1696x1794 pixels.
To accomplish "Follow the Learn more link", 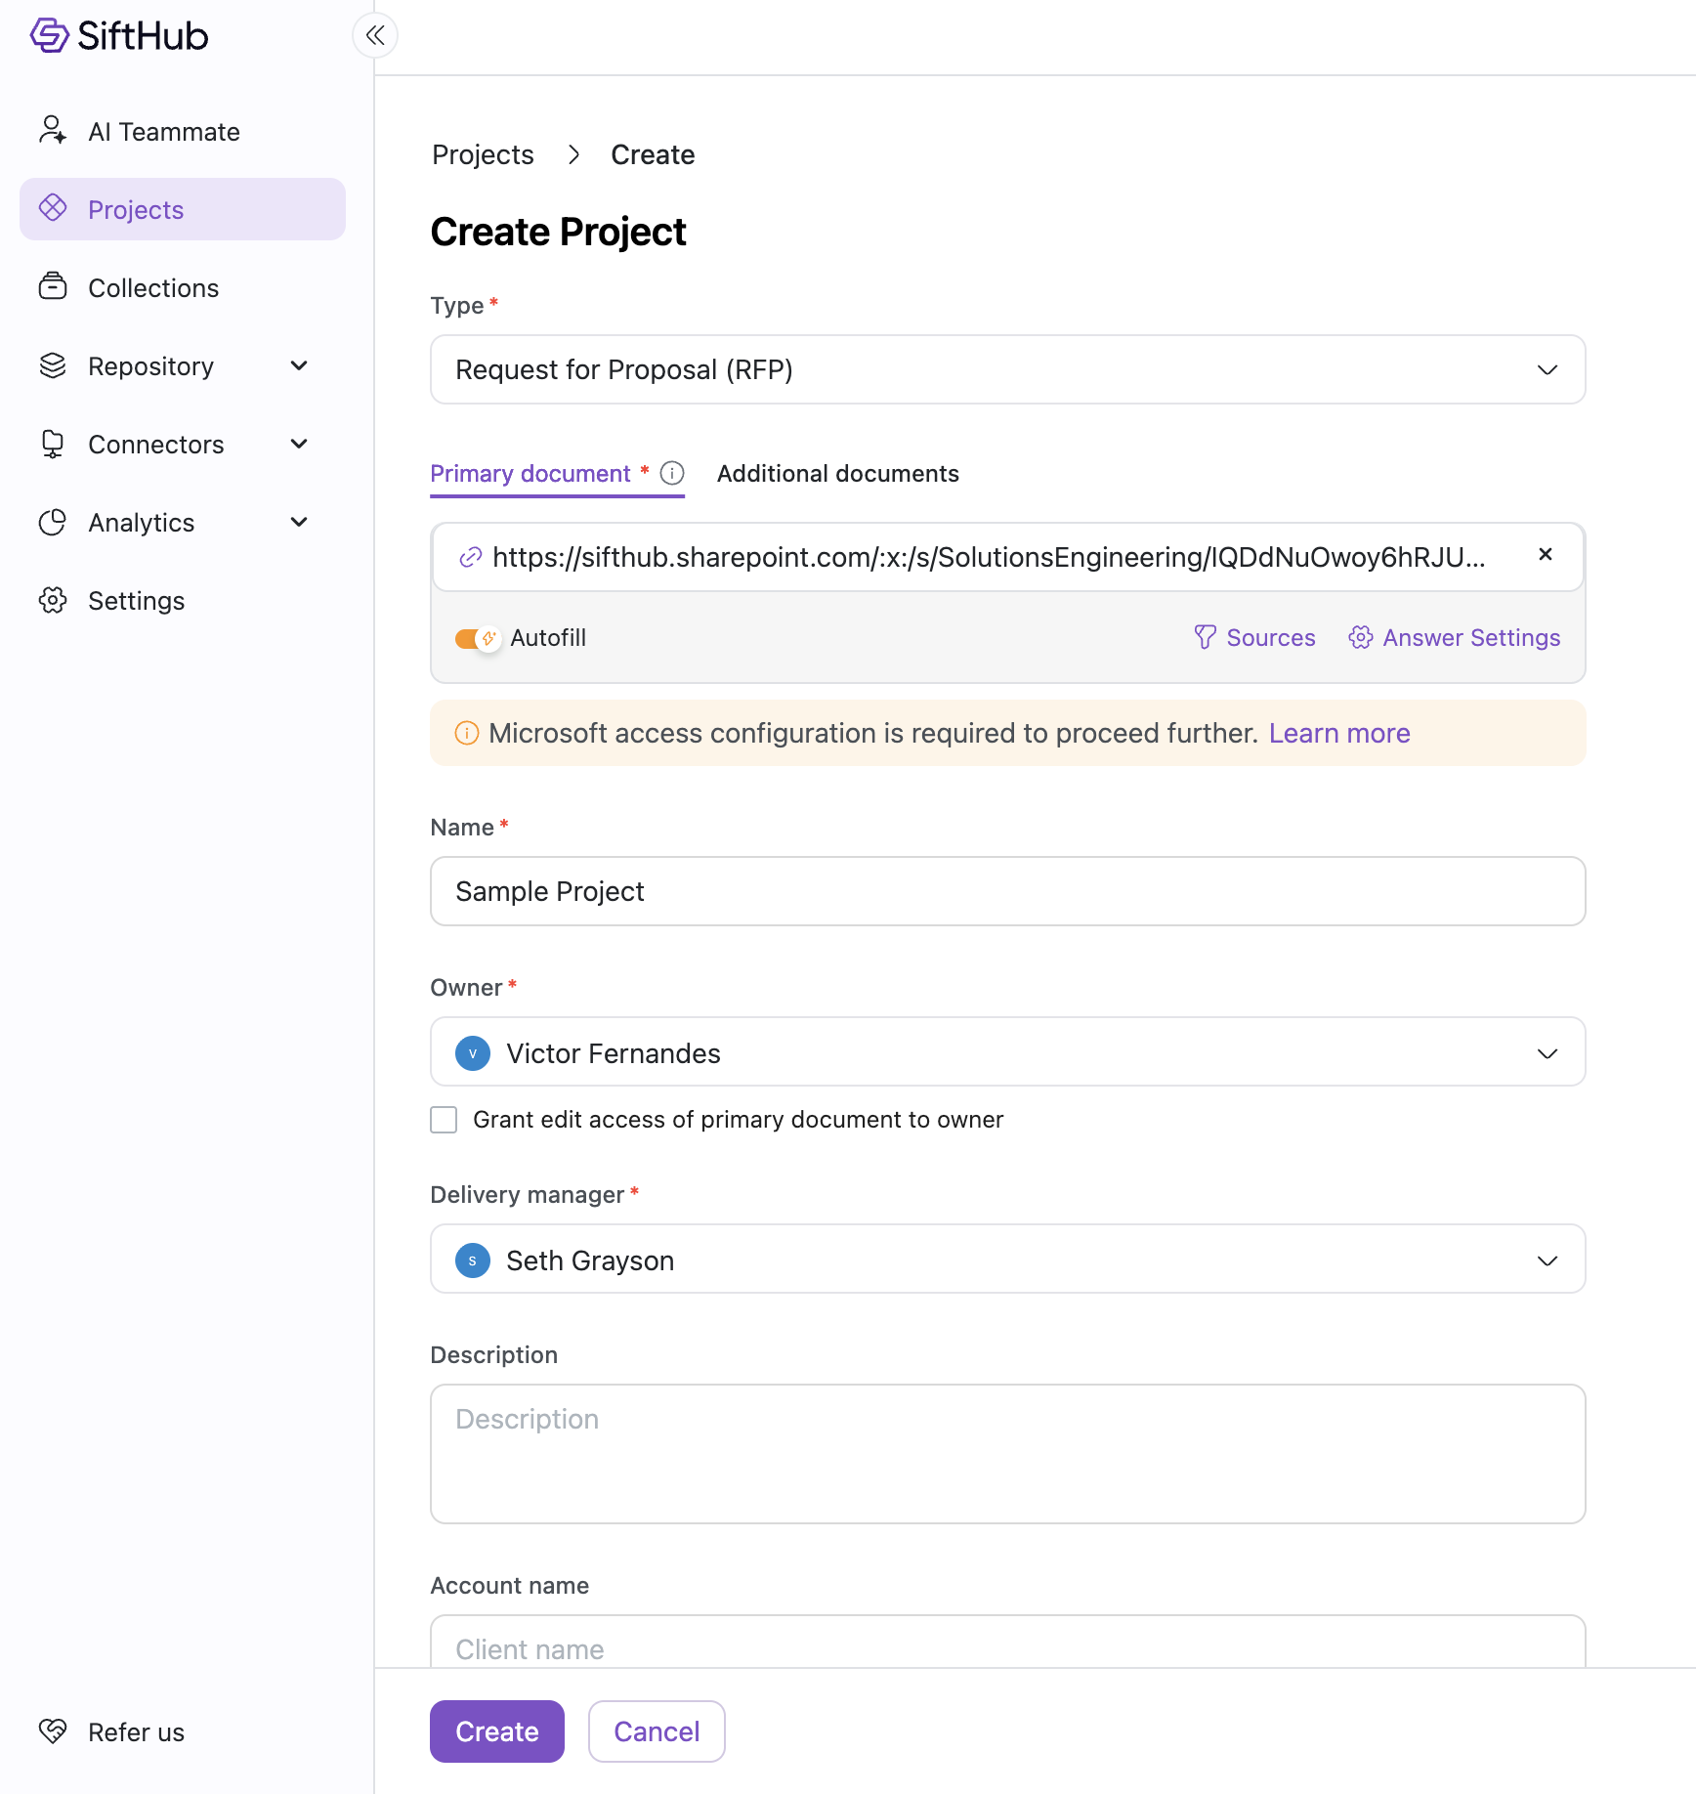I will click(x=1338, y=734).
